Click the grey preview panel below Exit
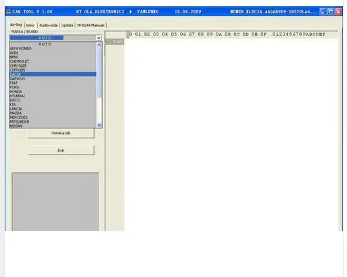Image resolution: width=347 pixels, height=277 pixels. 55,202
